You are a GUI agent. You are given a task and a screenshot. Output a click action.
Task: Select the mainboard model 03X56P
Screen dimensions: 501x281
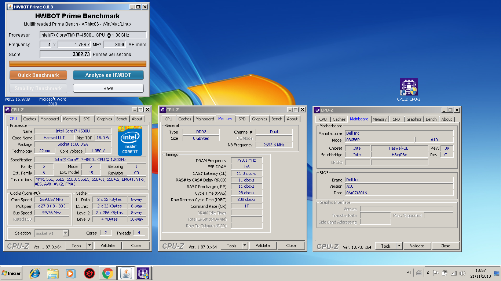coord(380,140)
